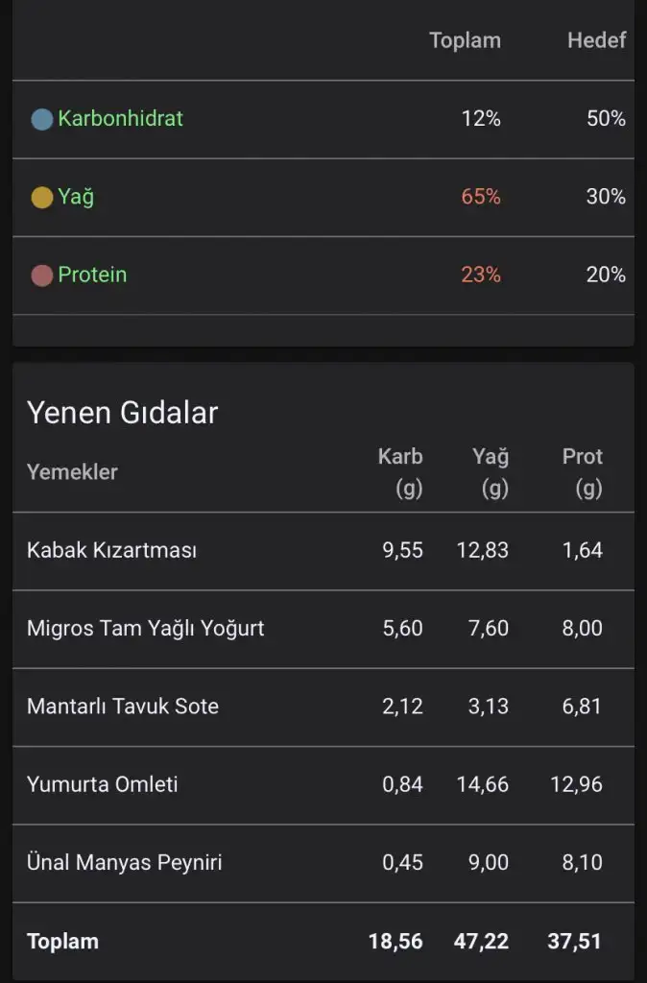Click the Karb (g) column header
This screenshot has height=983, width=647.
click(400, 471)
